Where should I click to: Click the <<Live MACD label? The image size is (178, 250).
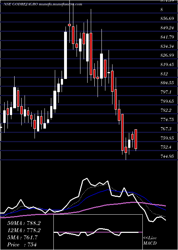click(x=150, y=241)
